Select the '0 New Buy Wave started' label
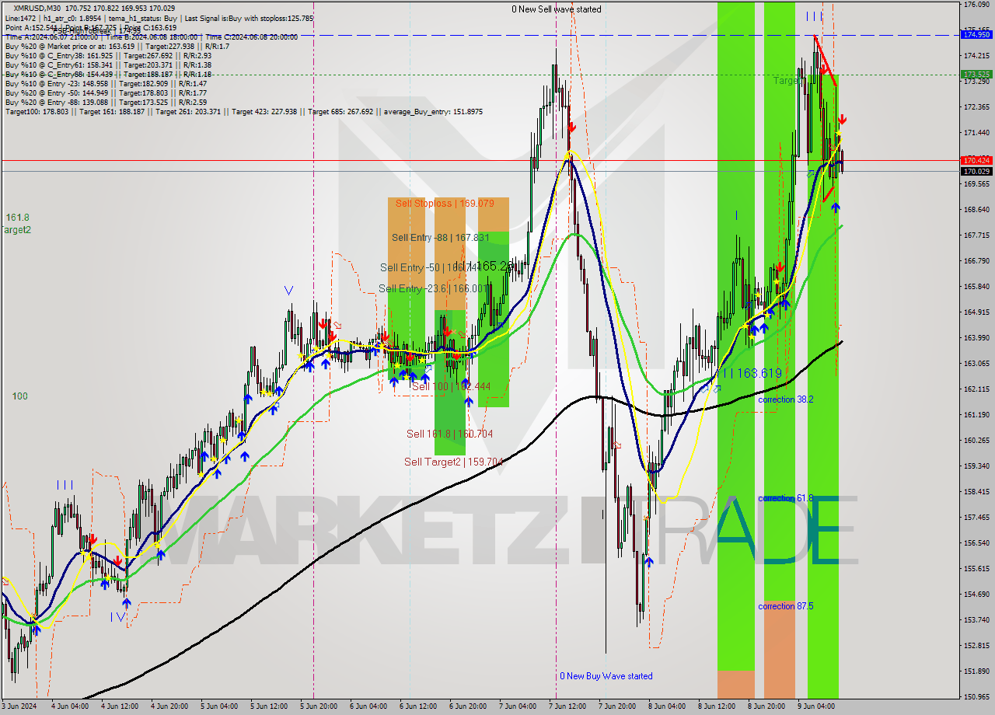This screenshot has width=995, height=715. point(606,676)
